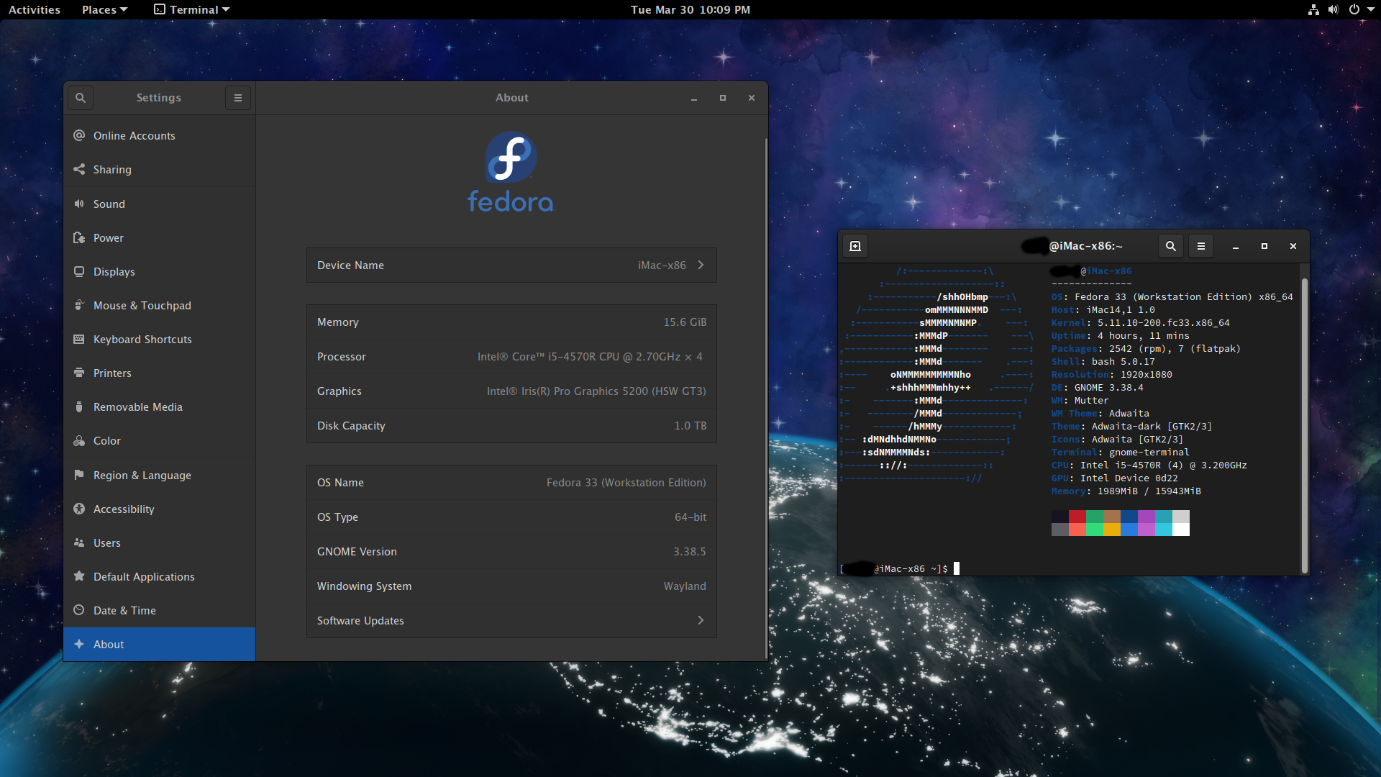Click the Mouse & Touchpad icon

pyautogui.click(x=79, y=305)
